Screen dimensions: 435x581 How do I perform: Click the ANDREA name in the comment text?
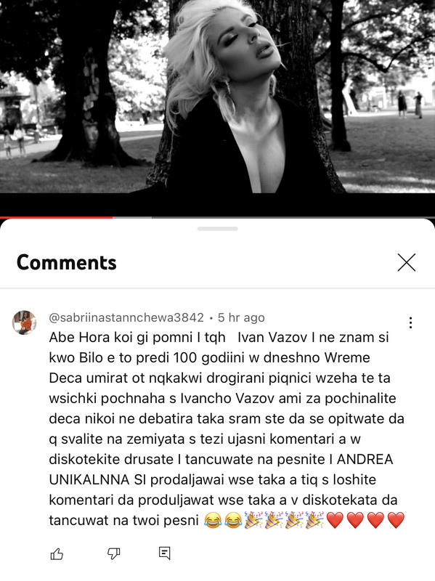pos(365,459)
